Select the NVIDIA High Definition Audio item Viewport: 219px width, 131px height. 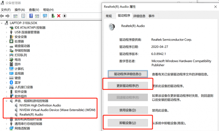coord(40,105)
